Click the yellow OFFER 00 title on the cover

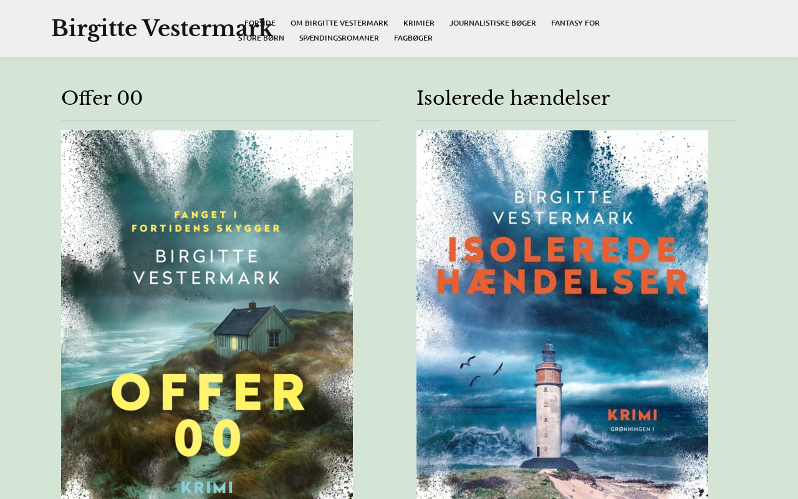pyautogui.click(x=209, y=415)
